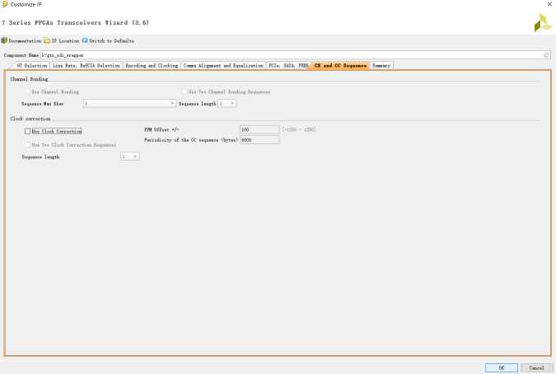Click the Channel Bonding section heading
This screenshot has width=556, height=374.
click(29, 79)
